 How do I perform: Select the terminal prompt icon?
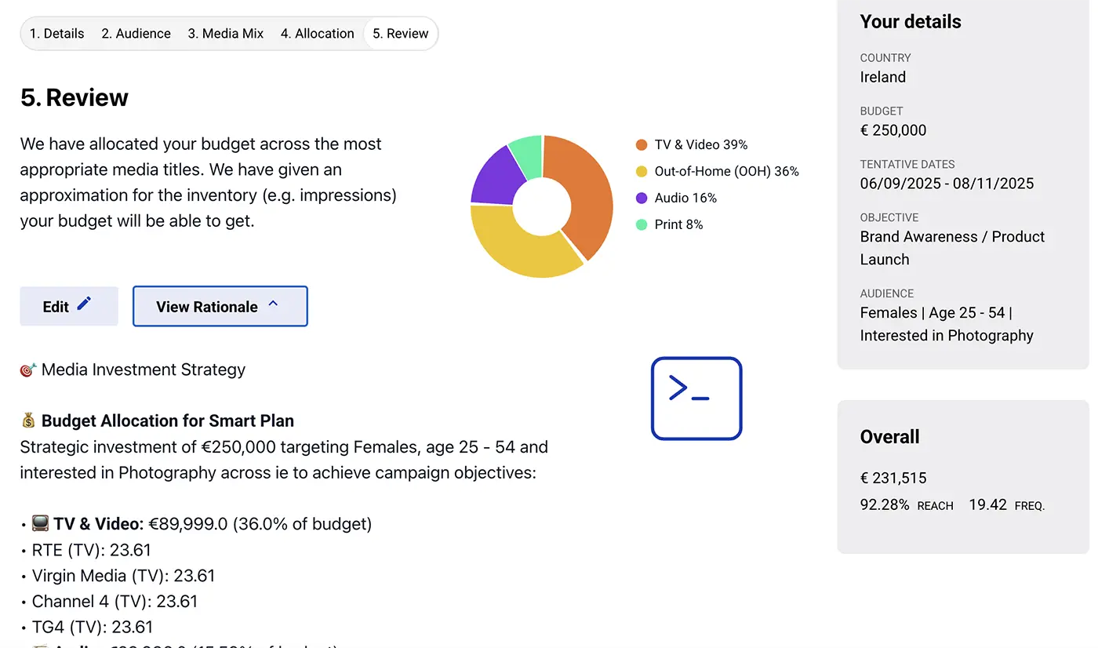click(696, 398)
